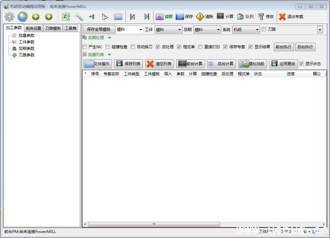Click the 保存 (Save) toolbar icon
Image resolution: width=330 pixels, height=238 pixels.
point(180,17)
